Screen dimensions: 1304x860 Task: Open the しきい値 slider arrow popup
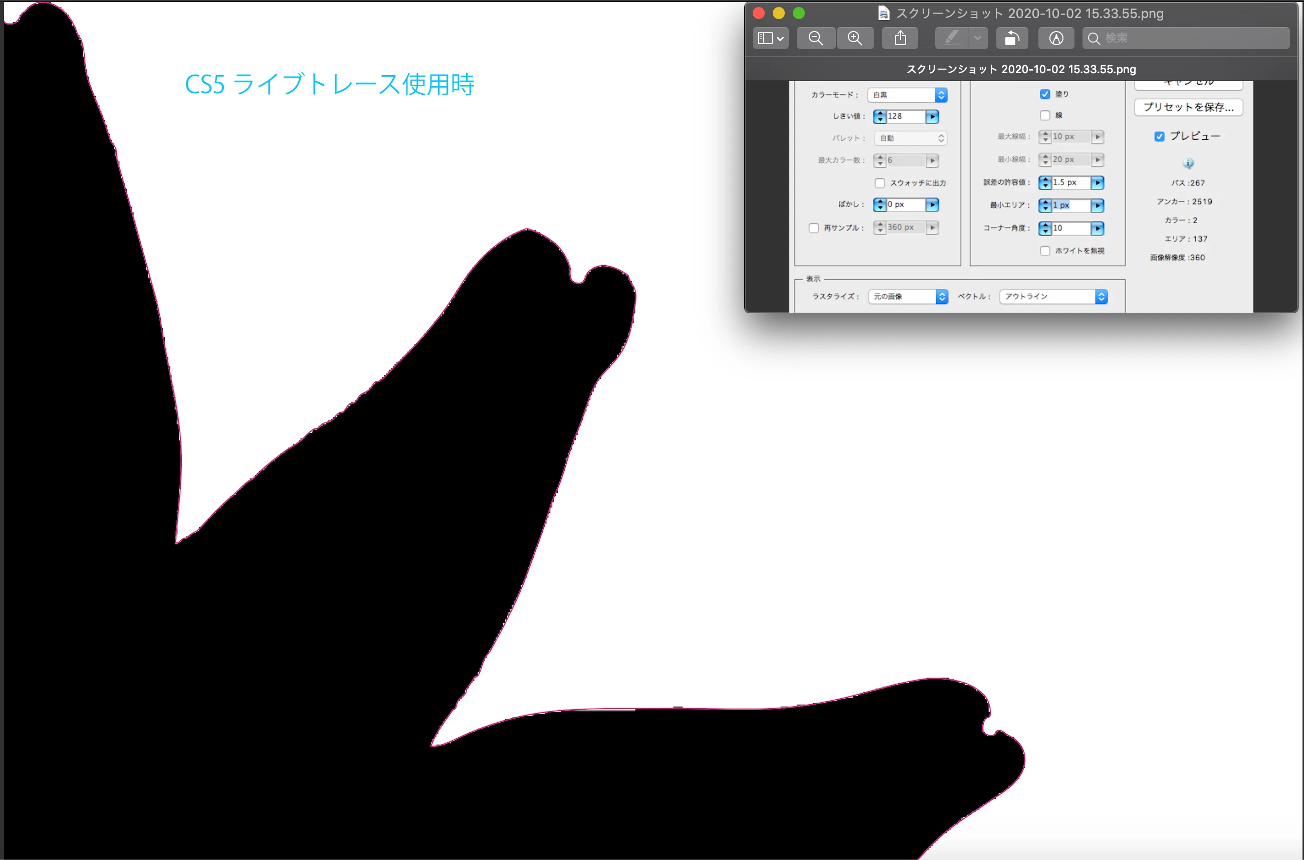pos(932,116)
